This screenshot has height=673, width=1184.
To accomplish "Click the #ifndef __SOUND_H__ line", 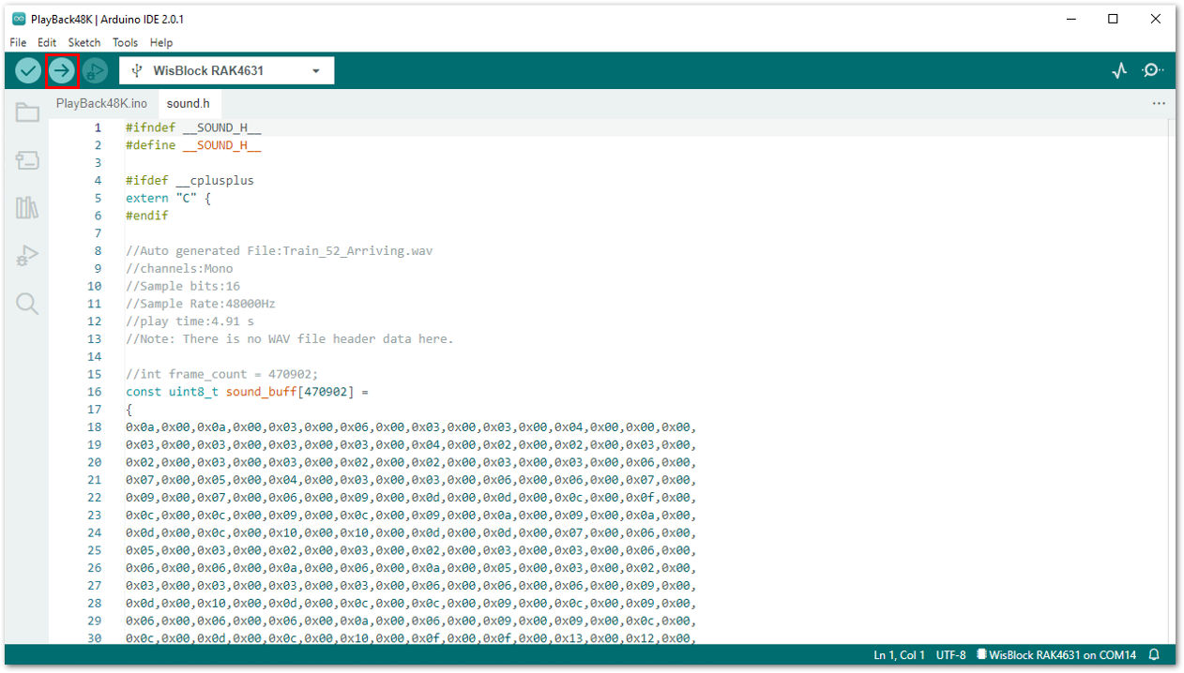I will pos(193,127).
